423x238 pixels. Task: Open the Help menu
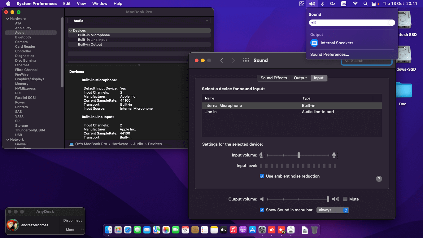coord(118,4)
